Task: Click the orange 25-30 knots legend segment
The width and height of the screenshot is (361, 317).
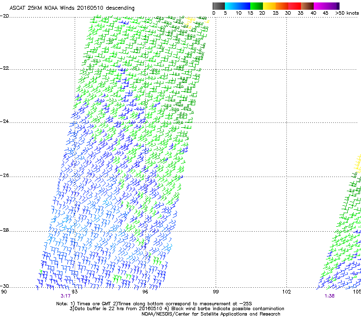Action: (x=282, y=6)
